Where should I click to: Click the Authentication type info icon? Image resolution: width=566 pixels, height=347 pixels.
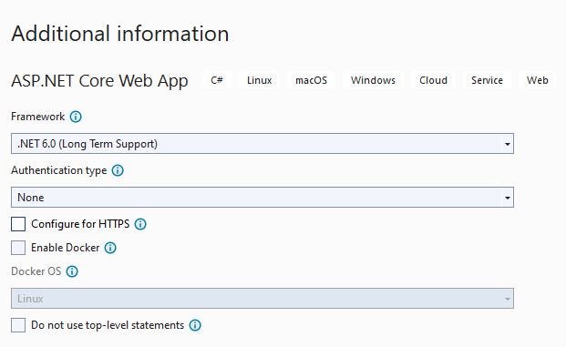(x=118, y=170)
